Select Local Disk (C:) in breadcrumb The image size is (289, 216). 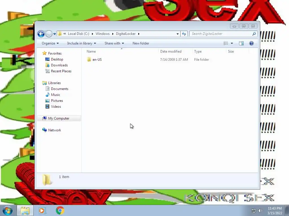pos(78,34)
